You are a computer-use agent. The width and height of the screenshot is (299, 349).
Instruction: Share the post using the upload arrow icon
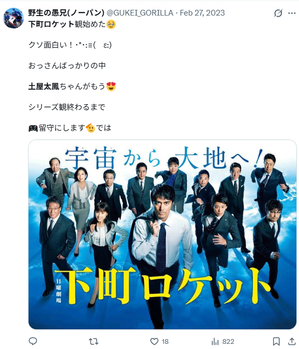[292, 341]
